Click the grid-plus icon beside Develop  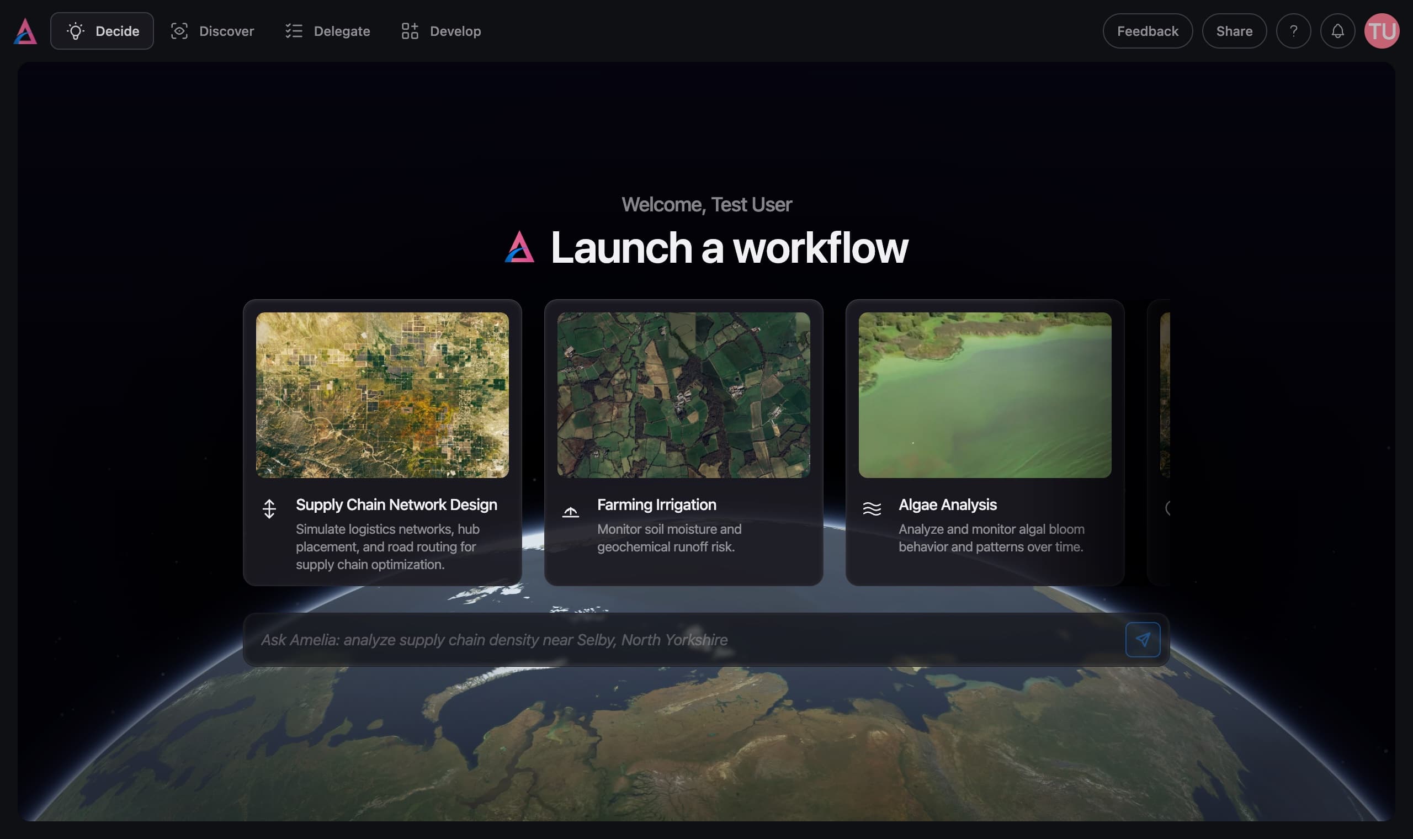tap(410, 31)
